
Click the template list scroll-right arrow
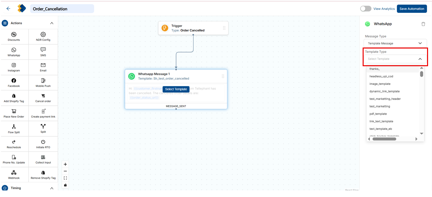coord(417,139)
